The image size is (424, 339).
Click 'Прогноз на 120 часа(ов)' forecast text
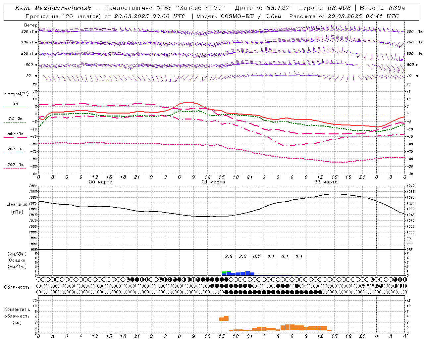(x=63, y=16)
